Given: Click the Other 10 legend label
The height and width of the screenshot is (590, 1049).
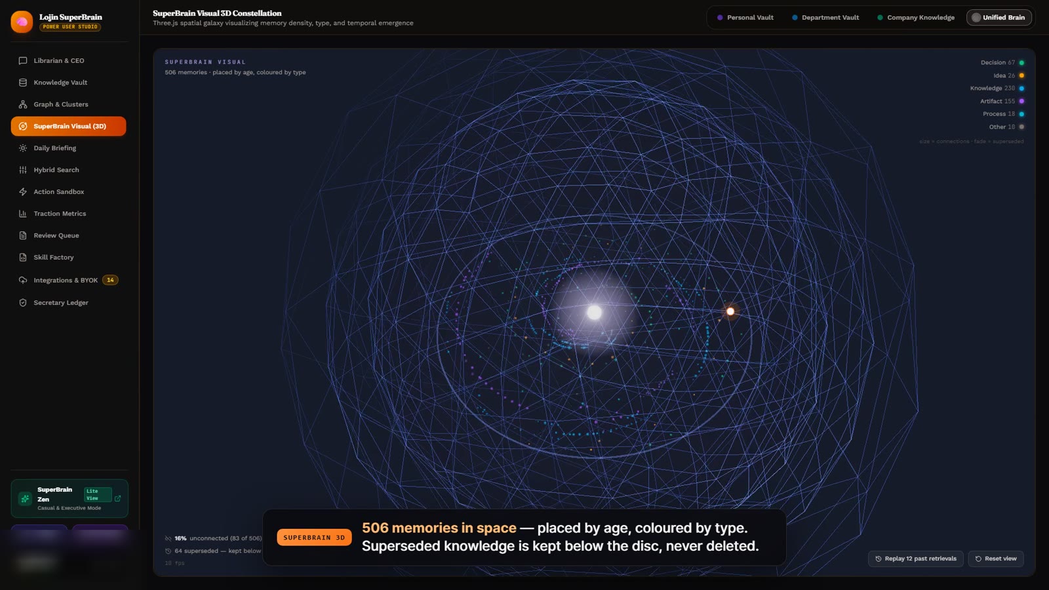Looking at the screenshot, I should (1002, 127).
